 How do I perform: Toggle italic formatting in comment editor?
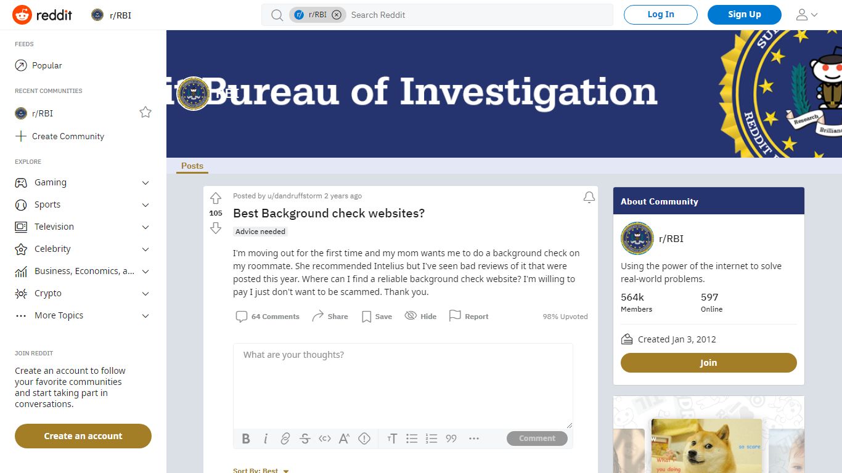pos(266,439)
